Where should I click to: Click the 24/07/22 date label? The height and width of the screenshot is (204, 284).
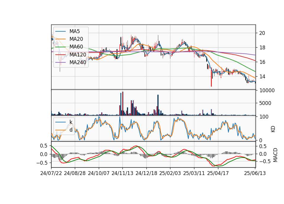[51, 173]
